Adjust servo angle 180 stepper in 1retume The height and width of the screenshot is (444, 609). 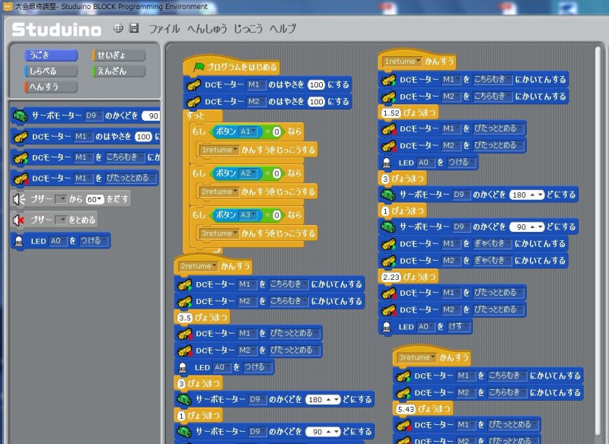point(537,195)
